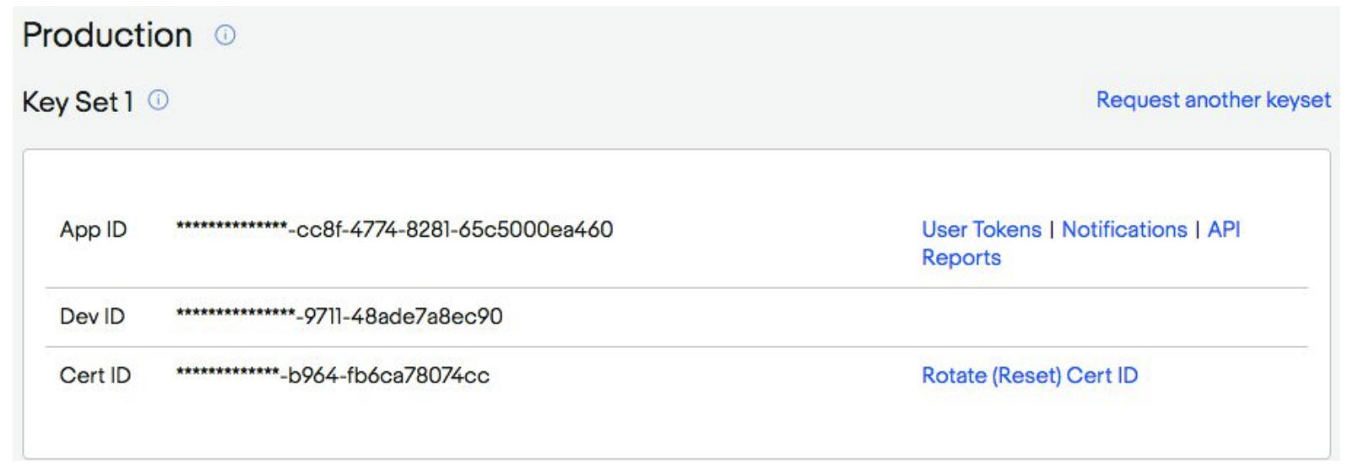Open the User Tokens link

point(981,230)
